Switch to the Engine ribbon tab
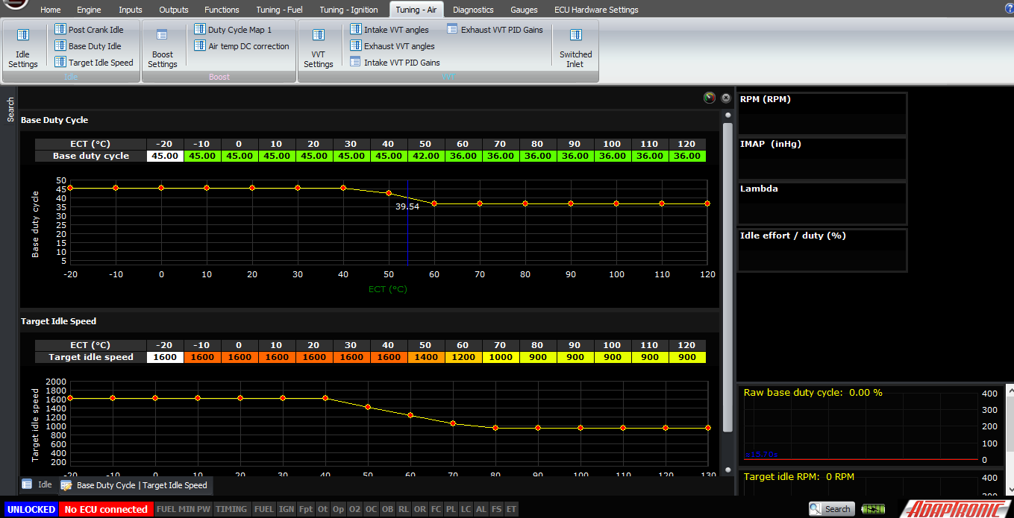Image resolution: width=1014 pixels, height=518 pixels. pyautogui.click(x=89, y=10)
